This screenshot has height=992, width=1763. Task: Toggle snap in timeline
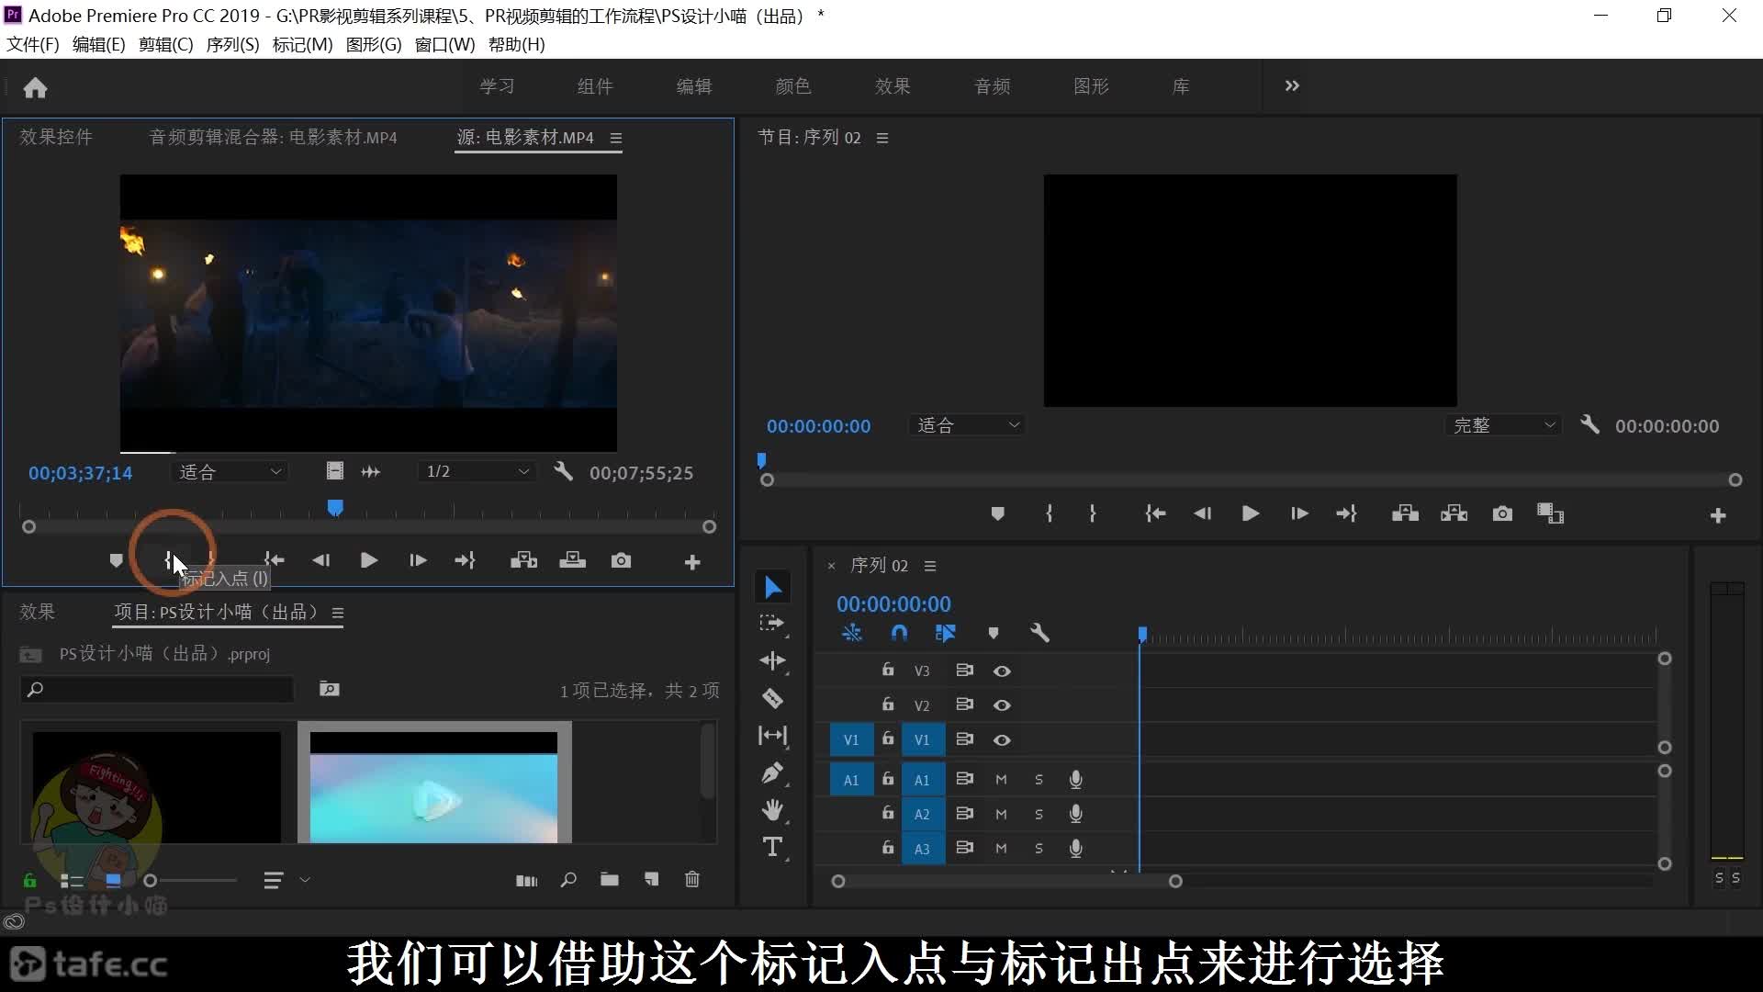[899, 633]
